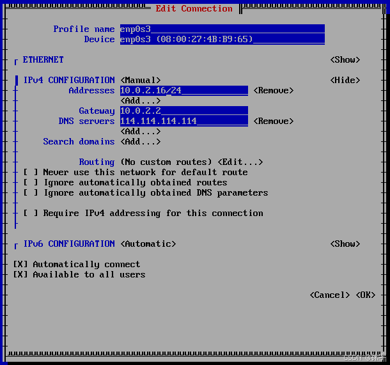390x365 pixels.
Task: Open the IPv4 Manual method dropdown
Action: tap(141, 80)
